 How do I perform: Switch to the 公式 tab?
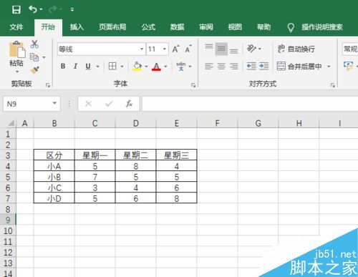tap(148, 27)
